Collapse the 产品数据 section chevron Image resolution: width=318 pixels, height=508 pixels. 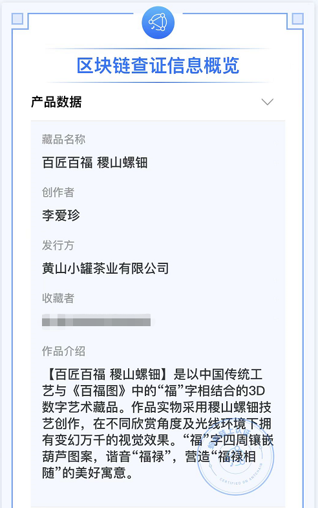point(268,102)
